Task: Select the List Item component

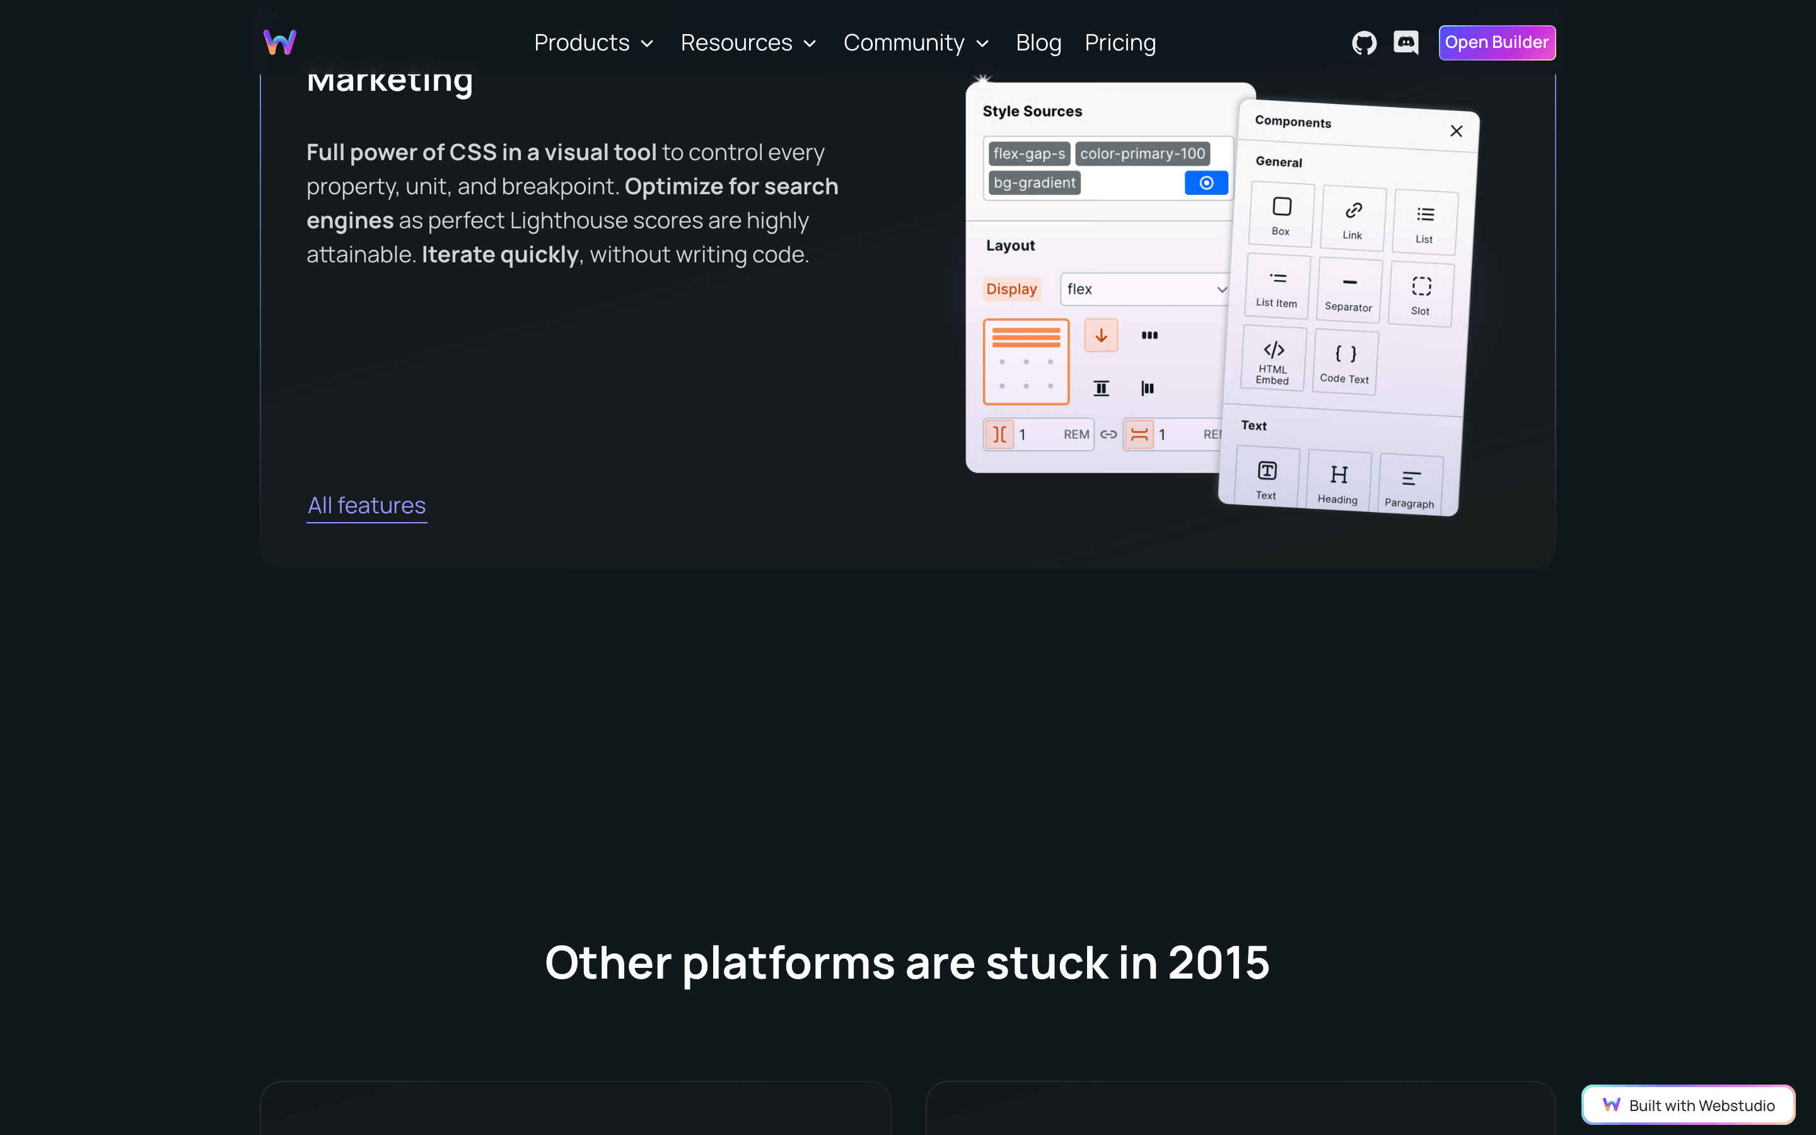Action: pos(1278,286)
